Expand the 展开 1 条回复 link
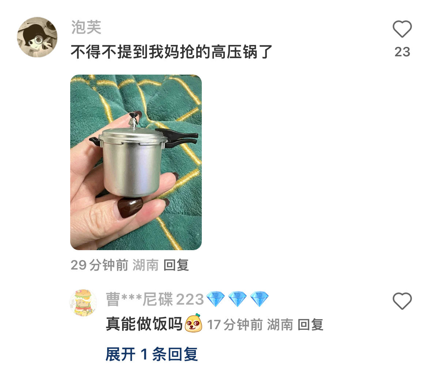Screen dimensions: 431x369 click(151, 354)
